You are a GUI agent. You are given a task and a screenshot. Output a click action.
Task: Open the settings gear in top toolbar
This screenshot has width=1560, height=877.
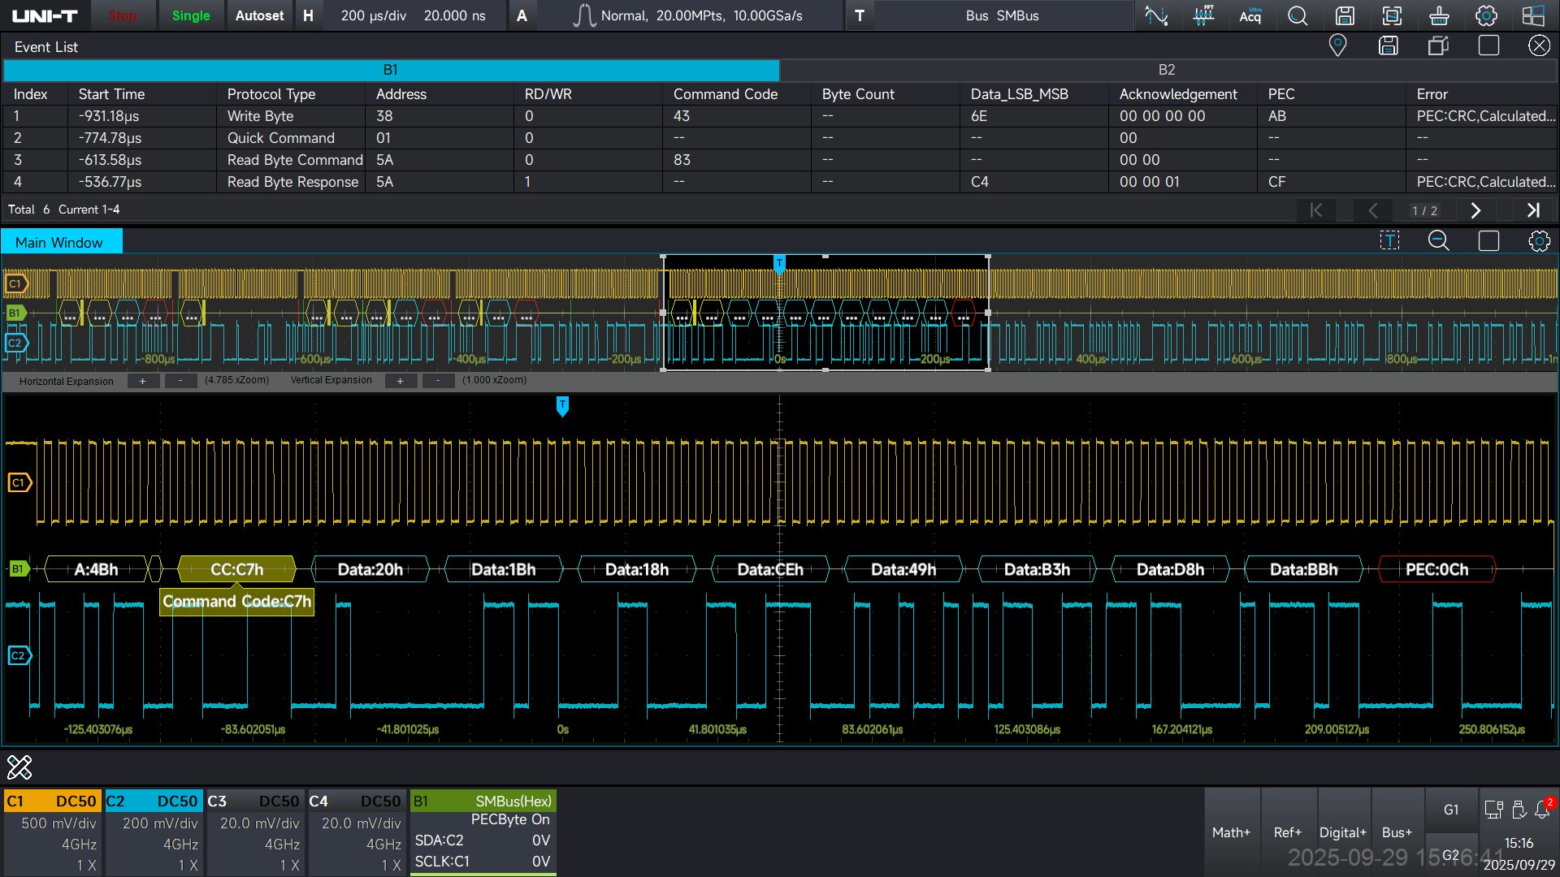tap(1486, 15)
